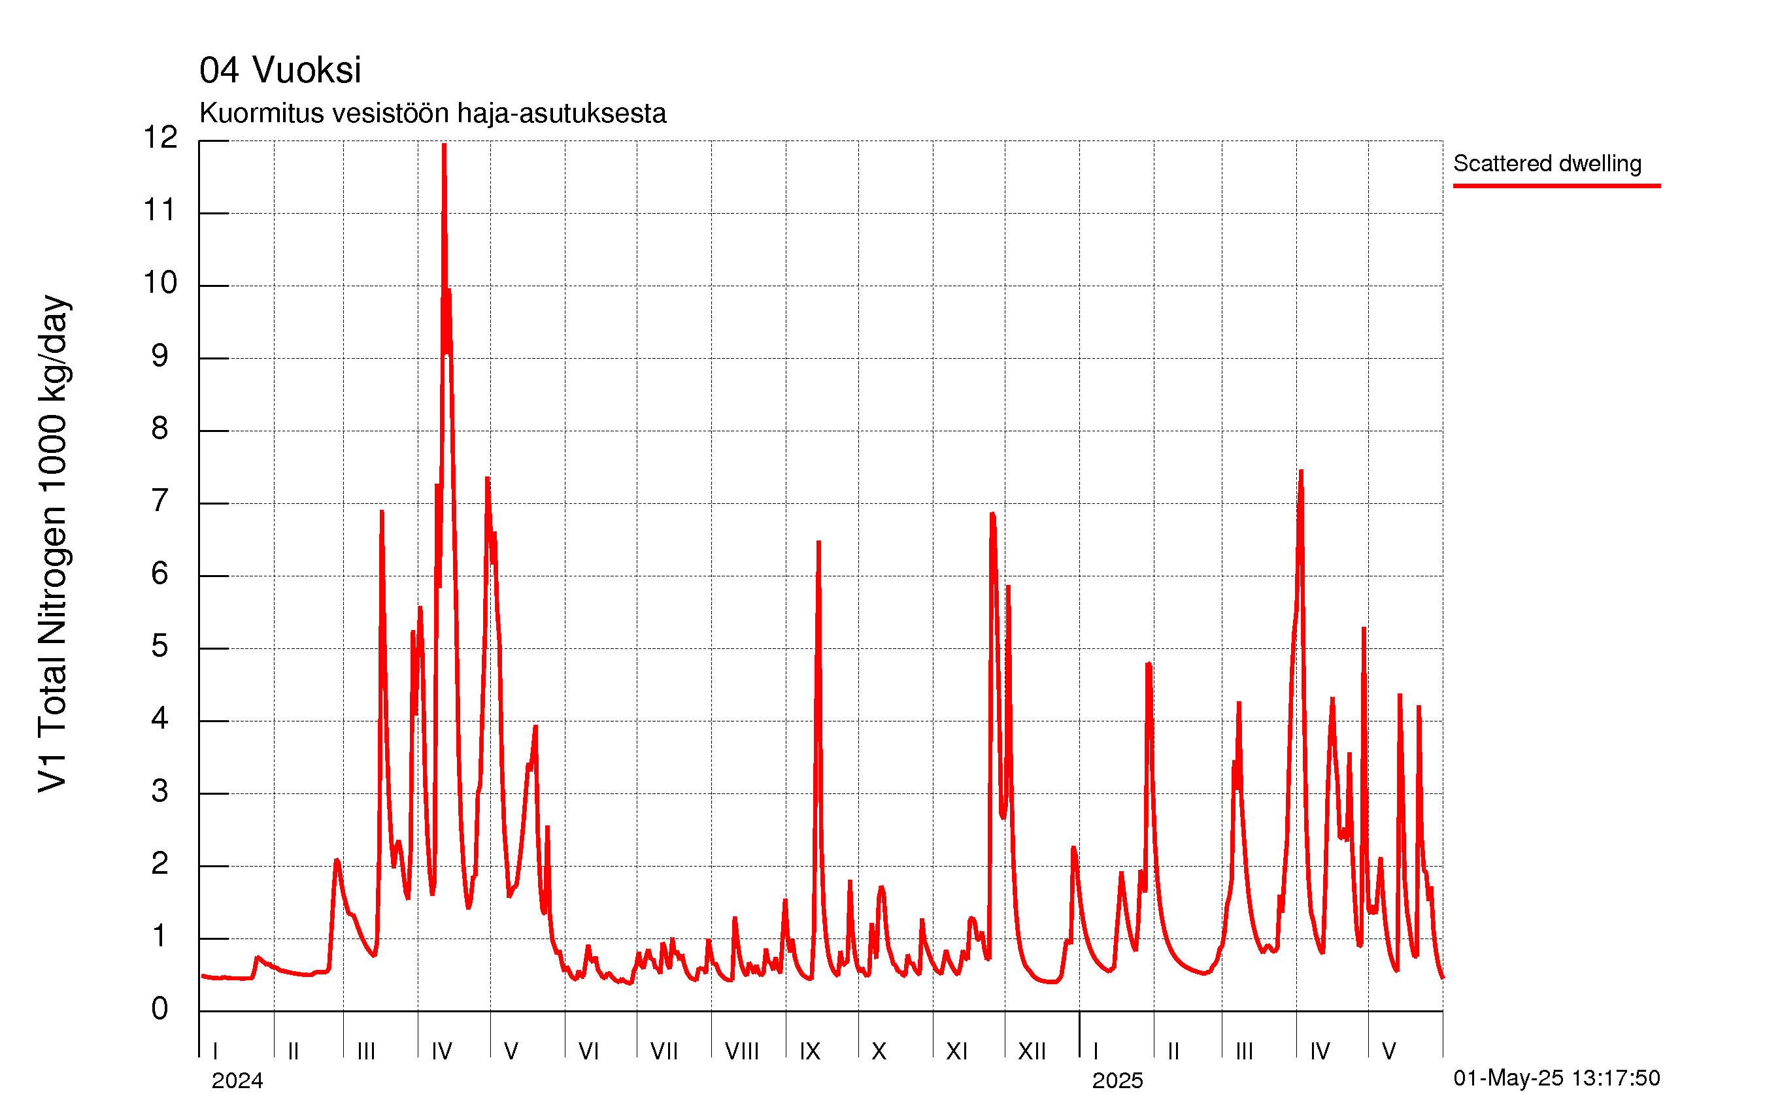Click the red legend line swatch
Viewport: 1765px width, 1111px height.
[x=1557, y=186]
